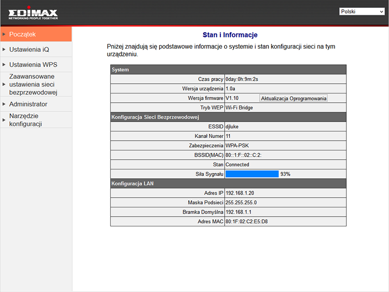Screen dimensions: 389x292
Task: Open the Polski language dropdown
Action: click(362, 11)
